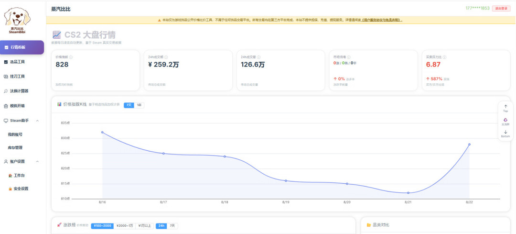
Task: Click the ¥ 259.2万 turnover value
Action: click(x=164, y=65)
